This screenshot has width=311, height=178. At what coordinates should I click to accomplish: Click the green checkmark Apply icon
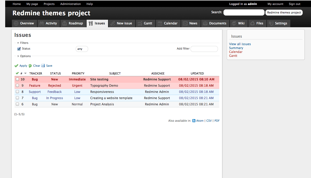[16, 66]
